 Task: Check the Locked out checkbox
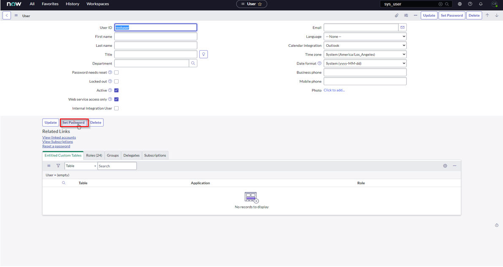point(116,81)
